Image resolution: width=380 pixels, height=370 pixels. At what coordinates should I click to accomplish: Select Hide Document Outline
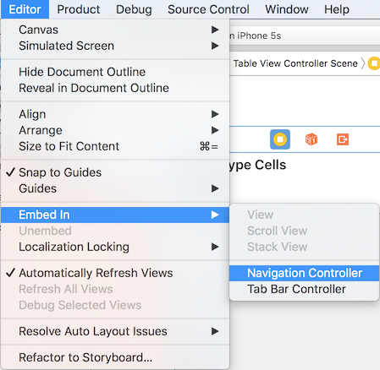click(115, 72)
